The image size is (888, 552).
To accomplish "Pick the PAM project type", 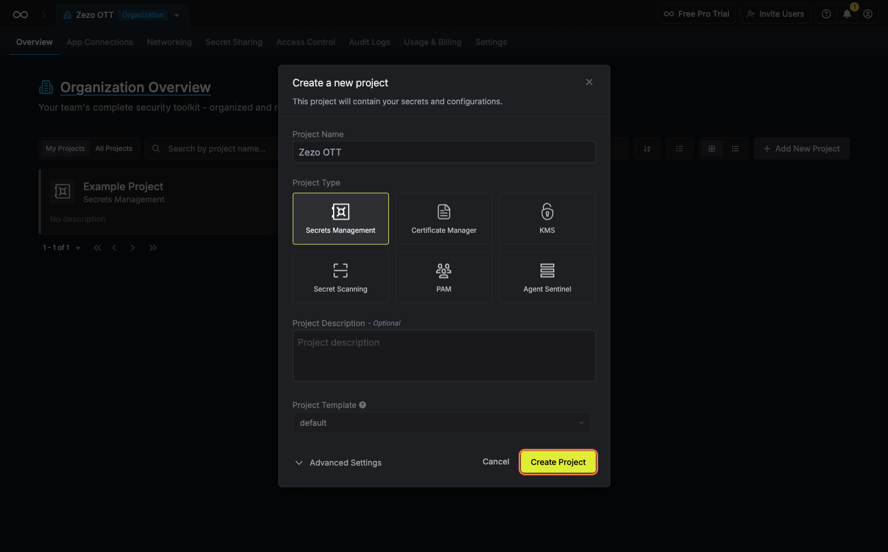I will [x=444, y=278].
